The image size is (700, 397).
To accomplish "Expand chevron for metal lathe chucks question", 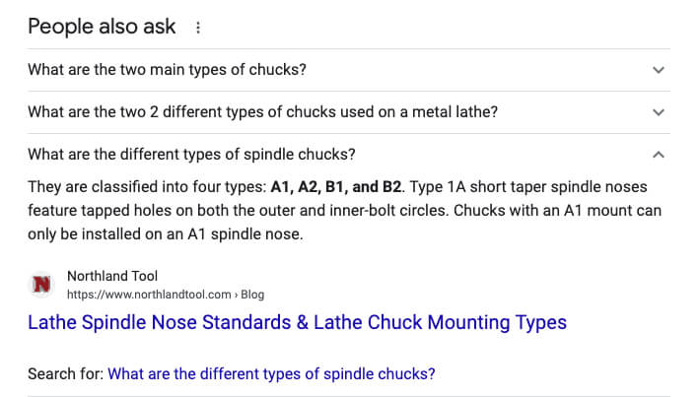I will (659, 112).
